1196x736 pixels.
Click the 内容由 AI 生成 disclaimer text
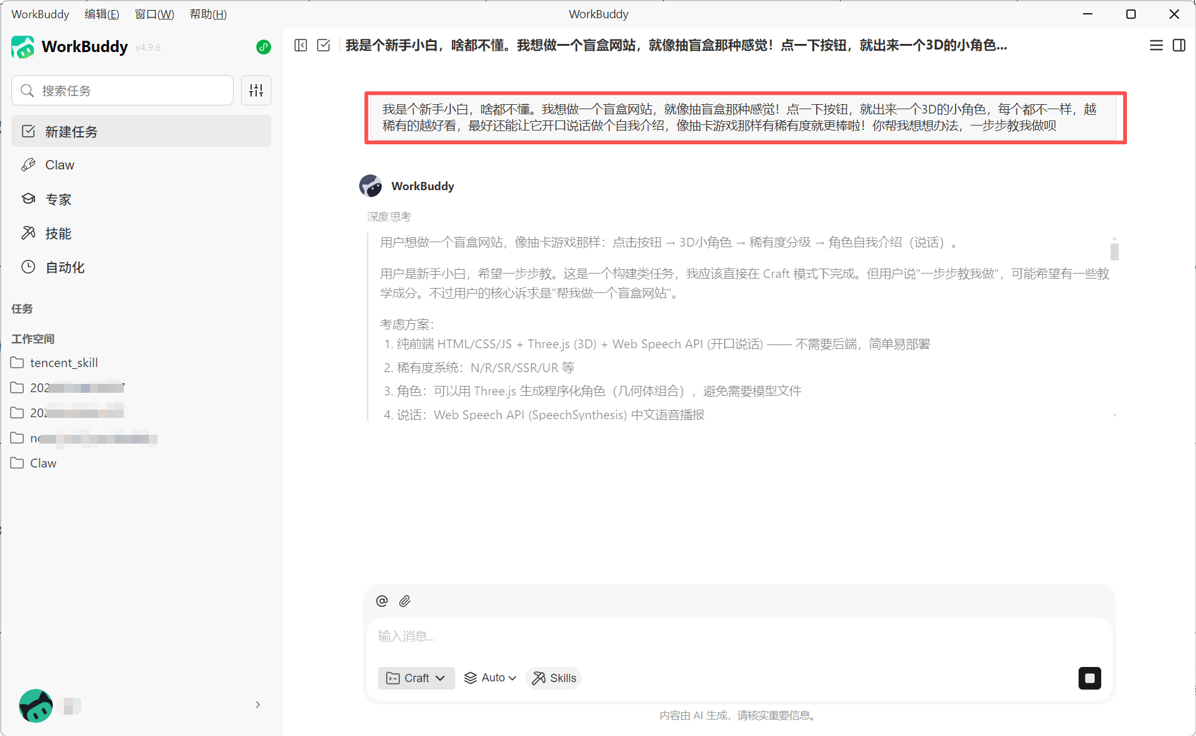click(739, 715)
